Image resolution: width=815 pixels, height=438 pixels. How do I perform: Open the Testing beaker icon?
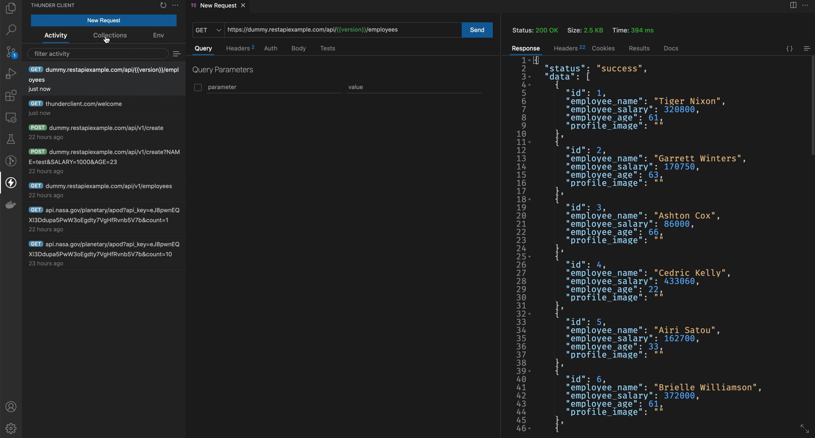(11, 139)
